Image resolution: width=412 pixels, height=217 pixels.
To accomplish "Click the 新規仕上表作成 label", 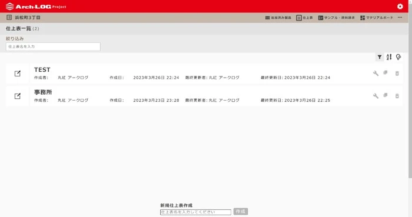I will 177,205.
